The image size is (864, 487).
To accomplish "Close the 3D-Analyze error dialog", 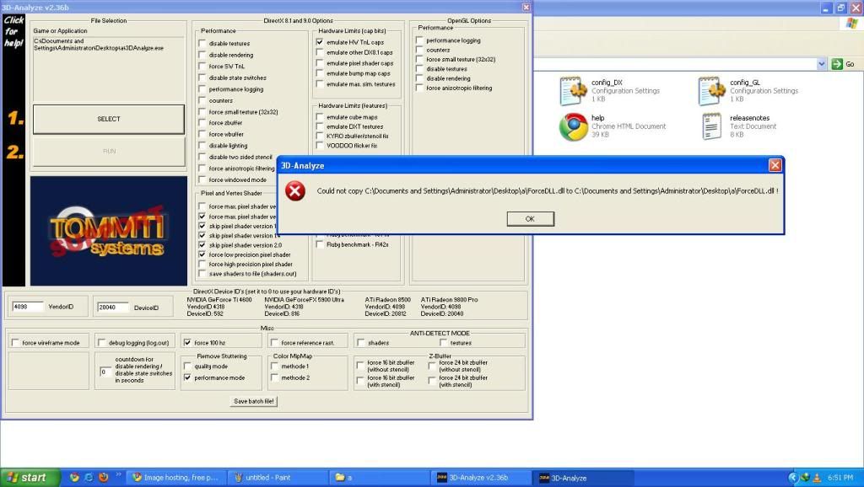I will pos(775,165).
